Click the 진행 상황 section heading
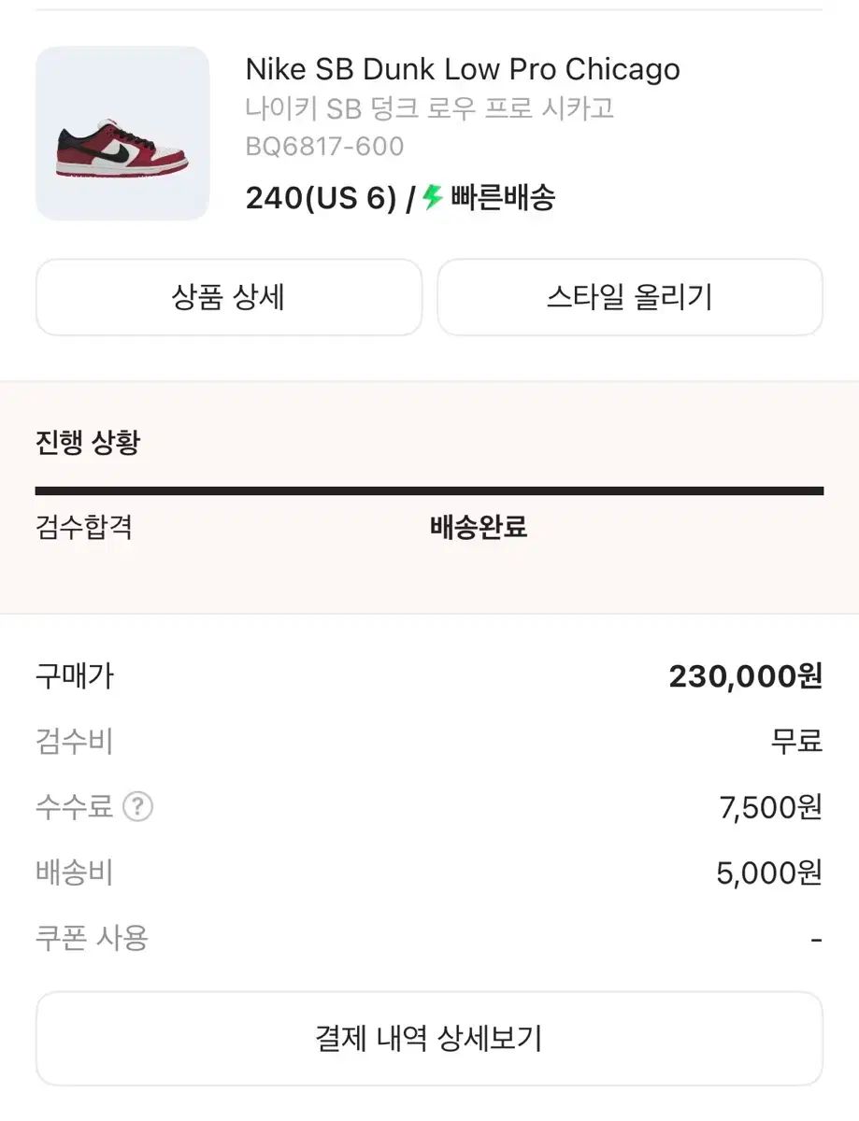Image resolution: width=859 pixels, height=1121 pixels. click(88, 443)
